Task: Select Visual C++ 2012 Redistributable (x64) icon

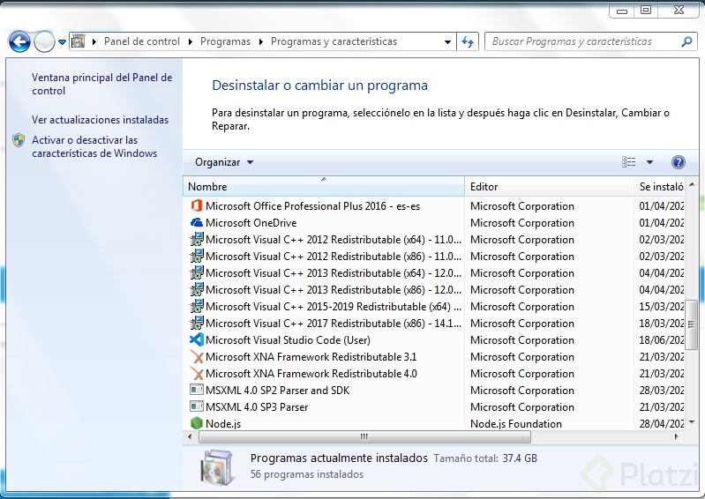Action: 197,240
